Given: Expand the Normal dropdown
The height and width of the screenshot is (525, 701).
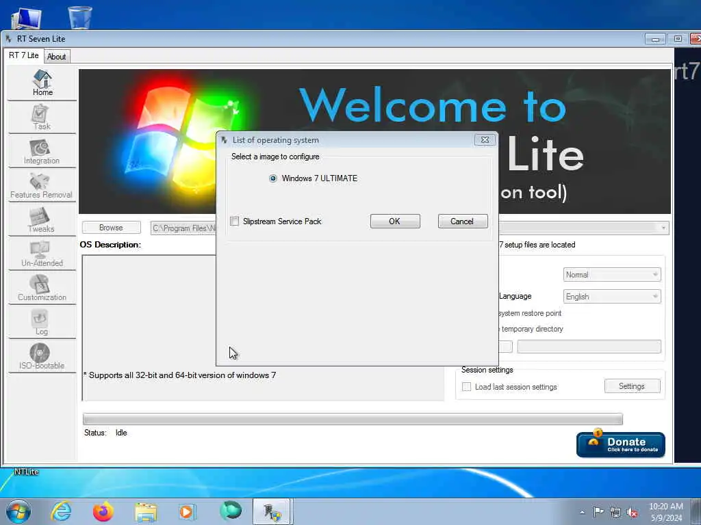Looking at the screenshot, I should click(611, 275).
